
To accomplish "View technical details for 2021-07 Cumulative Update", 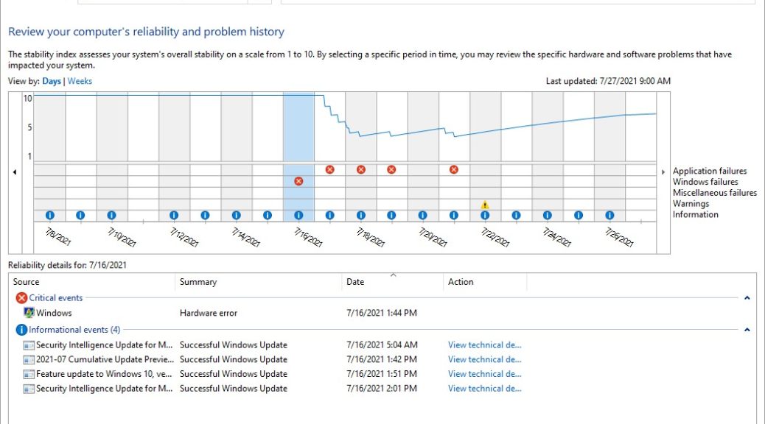I will tap(484, 360).
